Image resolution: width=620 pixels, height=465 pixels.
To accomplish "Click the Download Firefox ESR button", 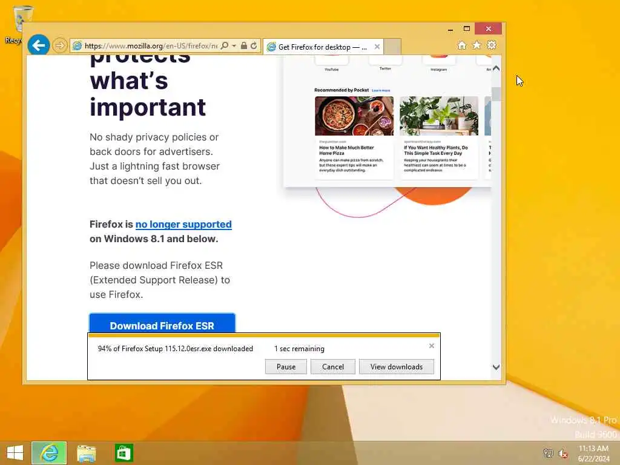I will click(x=162, y=323).
